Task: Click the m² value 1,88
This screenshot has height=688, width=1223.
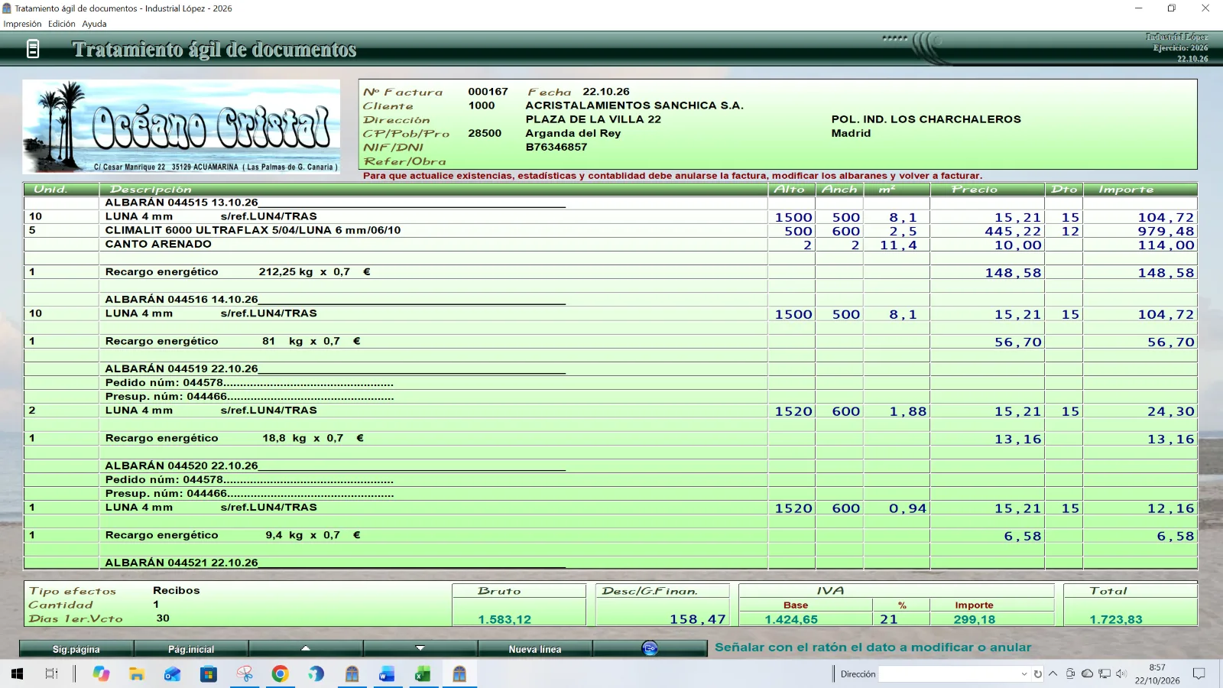Action: (907, 411)
